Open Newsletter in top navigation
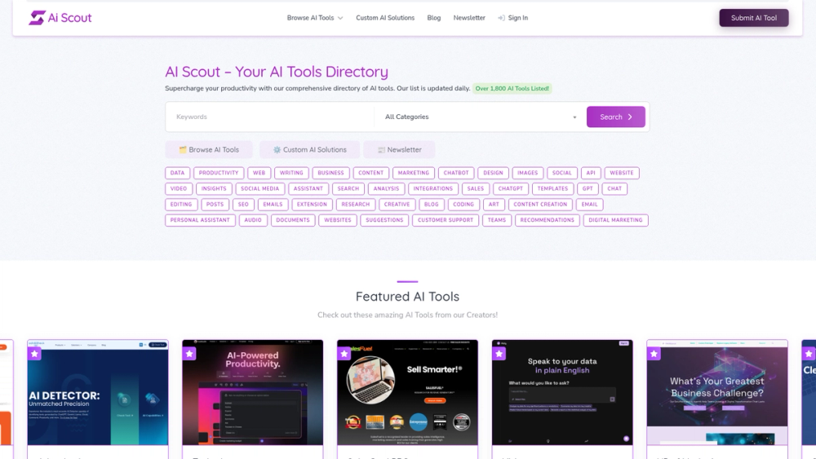 tap(469, 18)
